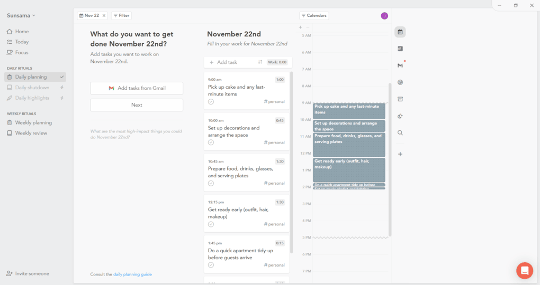
Task: Mark 'Pick up cake' task complete
Action: click(211, 102)
